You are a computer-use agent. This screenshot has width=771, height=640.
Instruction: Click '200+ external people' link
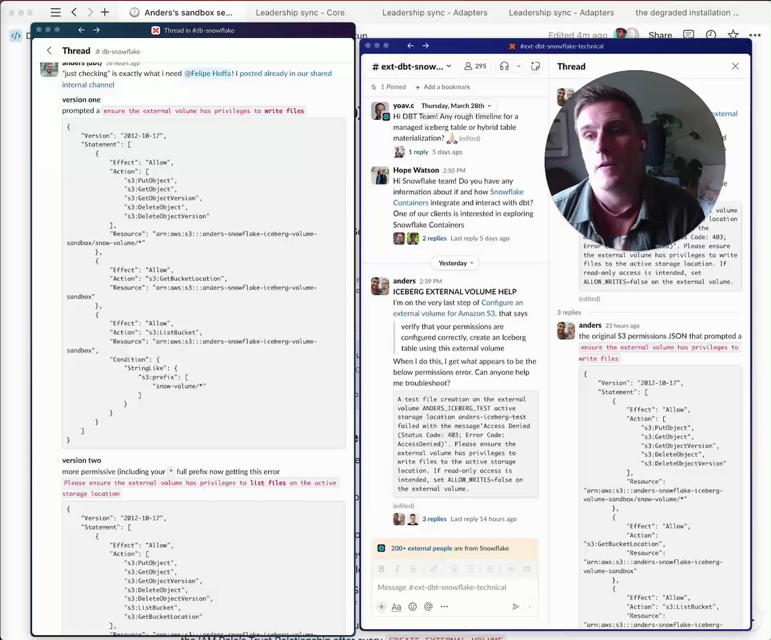point(421,548)
